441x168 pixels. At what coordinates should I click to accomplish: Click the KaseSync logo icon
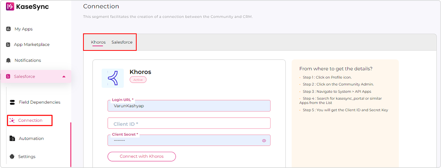click(x=10, y=7)
